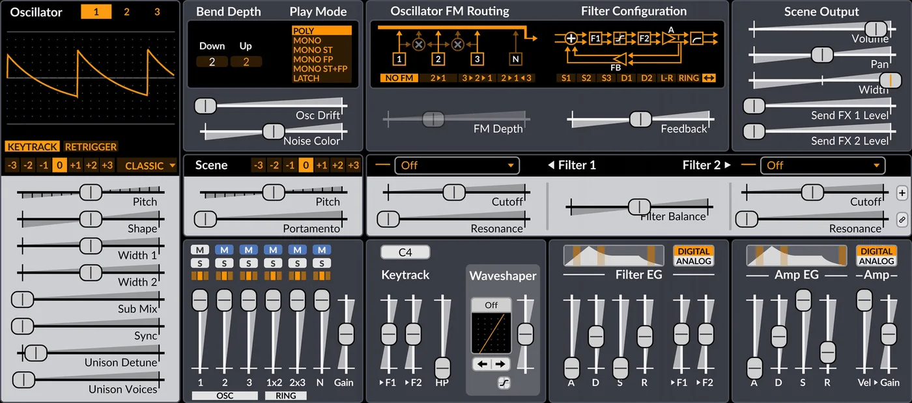Set Scene octave to +3
912x403 pixels.
[354, 165]
